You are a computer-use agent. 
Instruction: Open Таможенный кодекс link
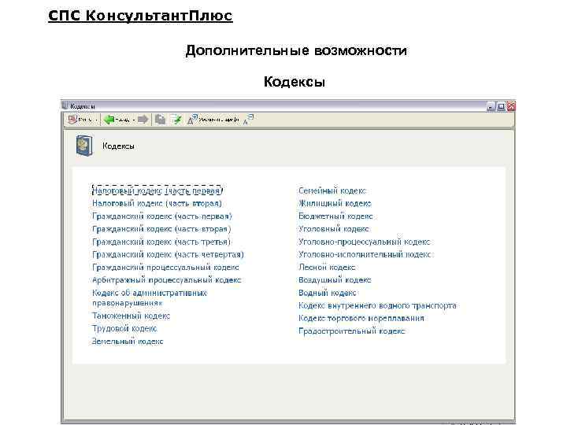point(131,316)
